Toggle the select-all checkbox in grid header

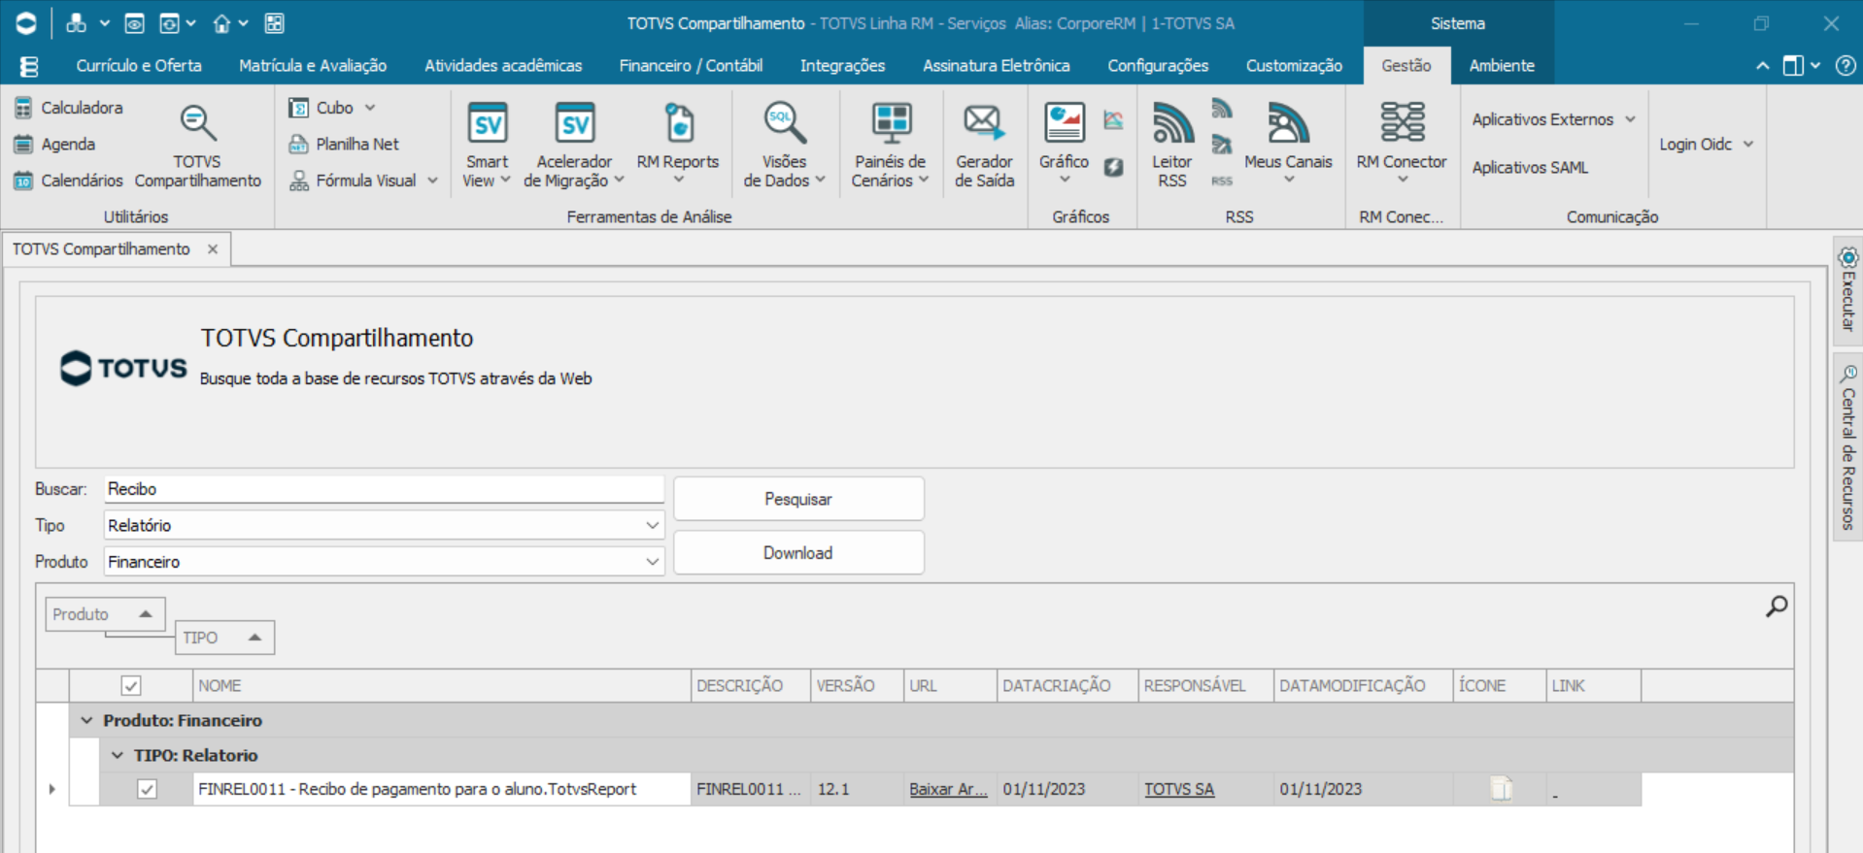point(131,686)
